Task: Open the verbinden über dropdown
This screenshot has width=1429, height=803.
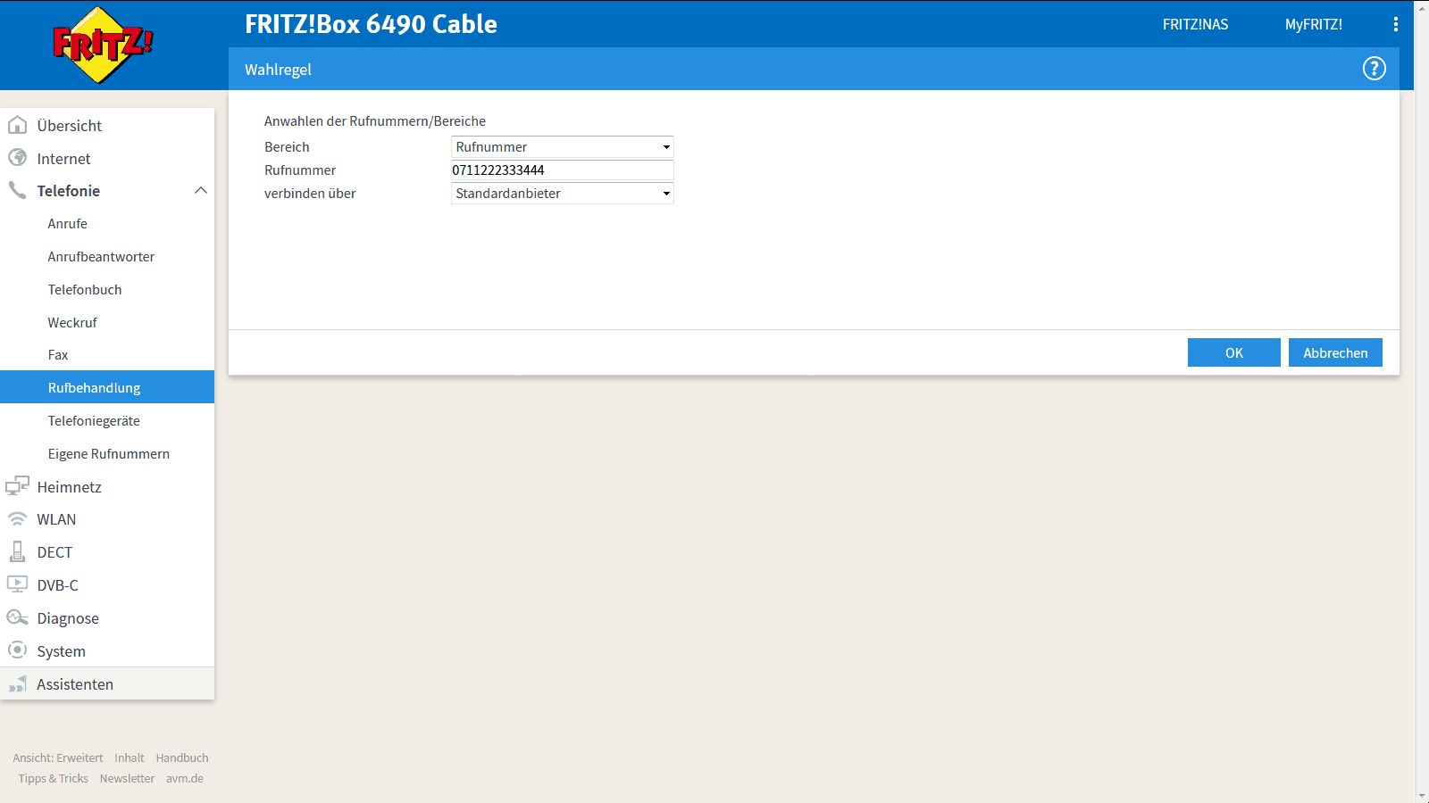Action: click(563, 194)
